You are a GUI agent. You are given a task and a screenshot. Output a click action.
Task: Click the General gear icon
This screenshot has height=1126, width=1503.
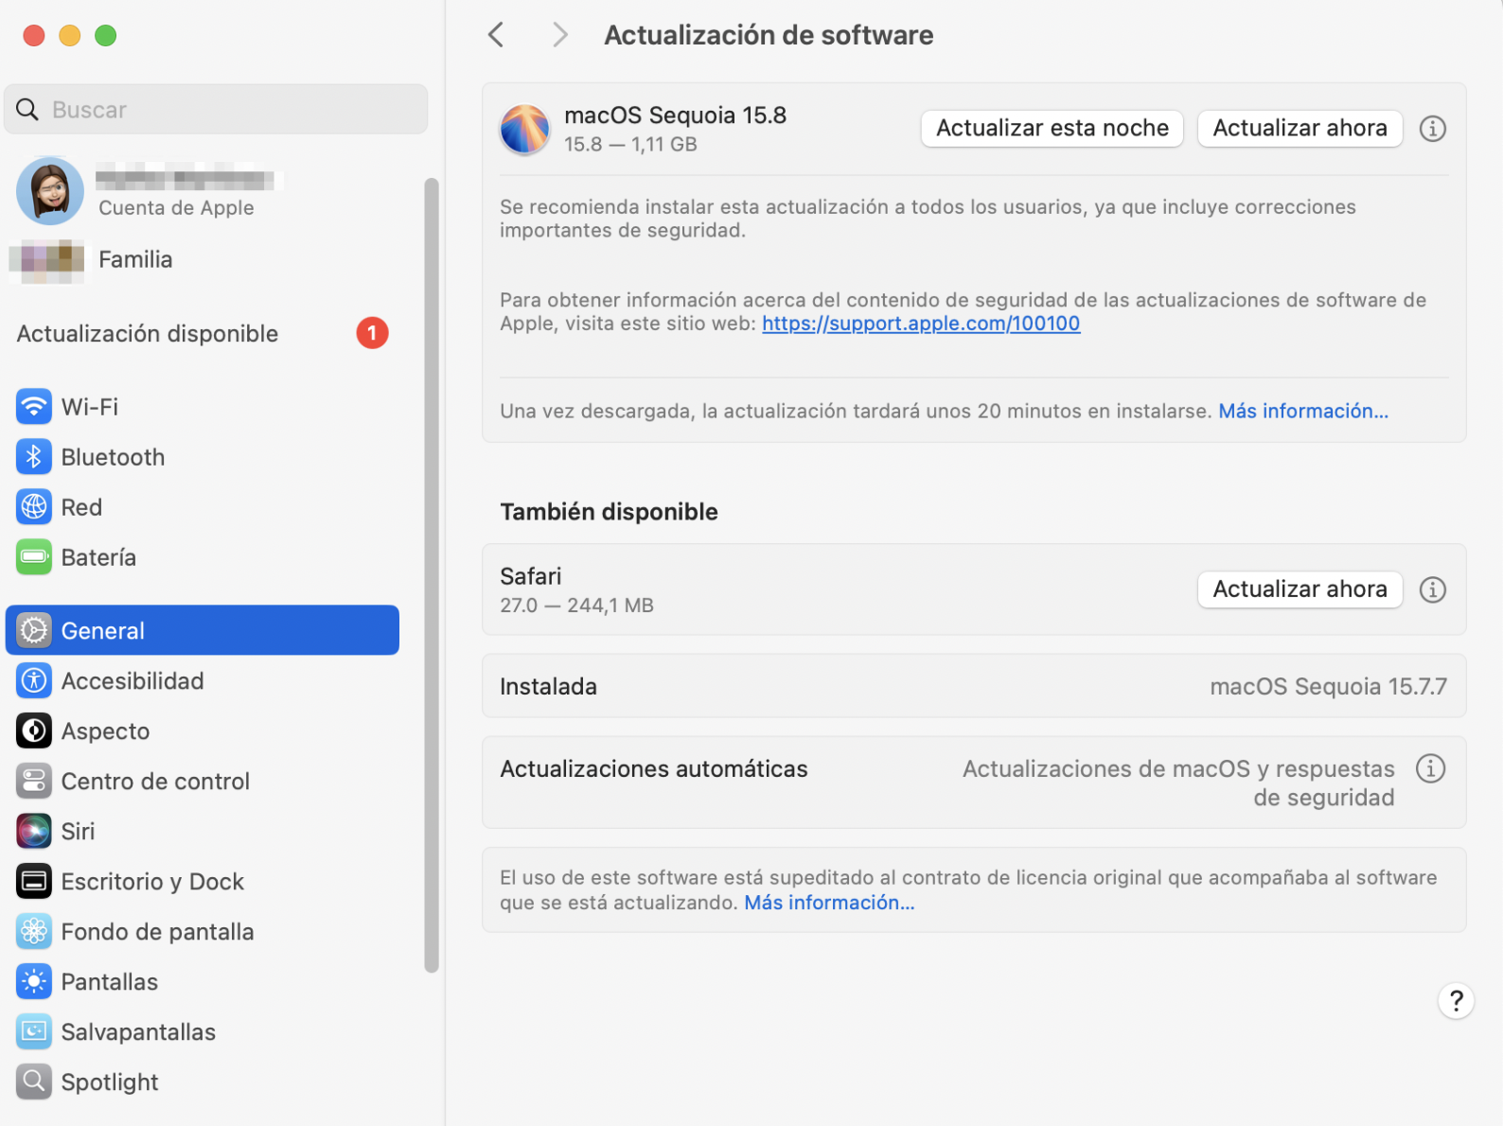pos(34,630)
